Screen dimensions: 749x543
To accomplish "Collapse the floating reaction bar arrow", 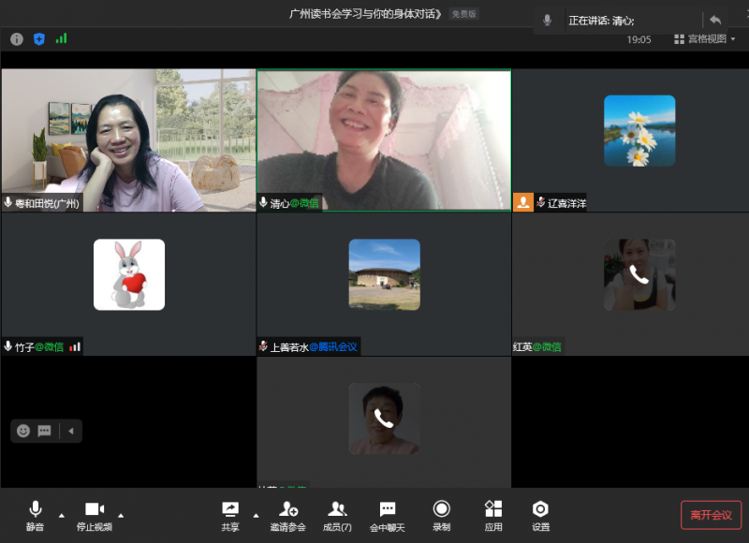I will tap(70, 431).
